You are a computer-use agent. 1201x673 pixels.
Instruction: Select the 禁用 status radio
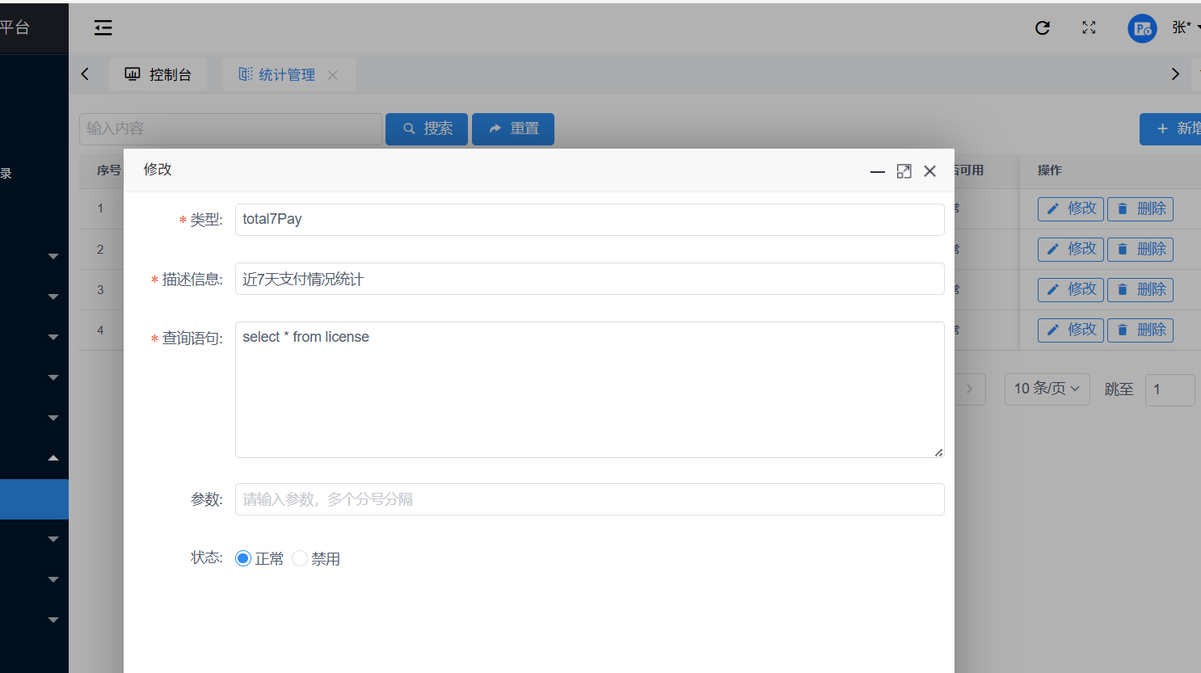(x=300, y=558)
